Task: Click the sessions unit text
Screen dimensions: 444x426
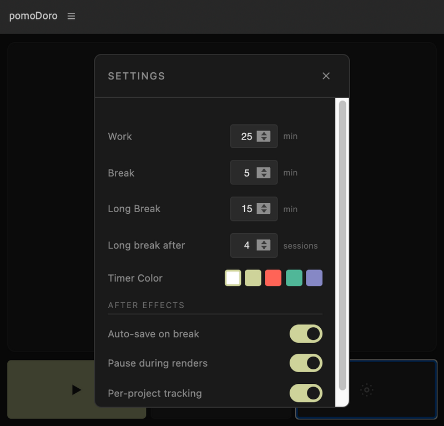Action: point(300,245)
